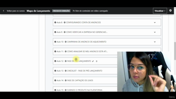Screen dimensions: 176x99
Task: Select CONFIGURANDO CONTA DE ANÚNCIOS lecture title
Action: pos(83,23)
